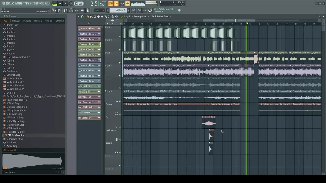Image resolution: width=326 pixels, height=183 pixels.
Task: Select the Paint brush tool
Action: click(91, 16)
